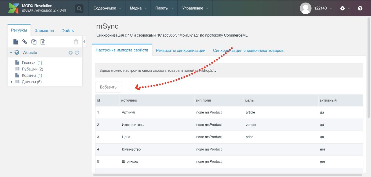Image resolution: width=371 pixels, height=177 pixels.
Task: Click 'нет' in the Количество row
Action: coord(322,149)
